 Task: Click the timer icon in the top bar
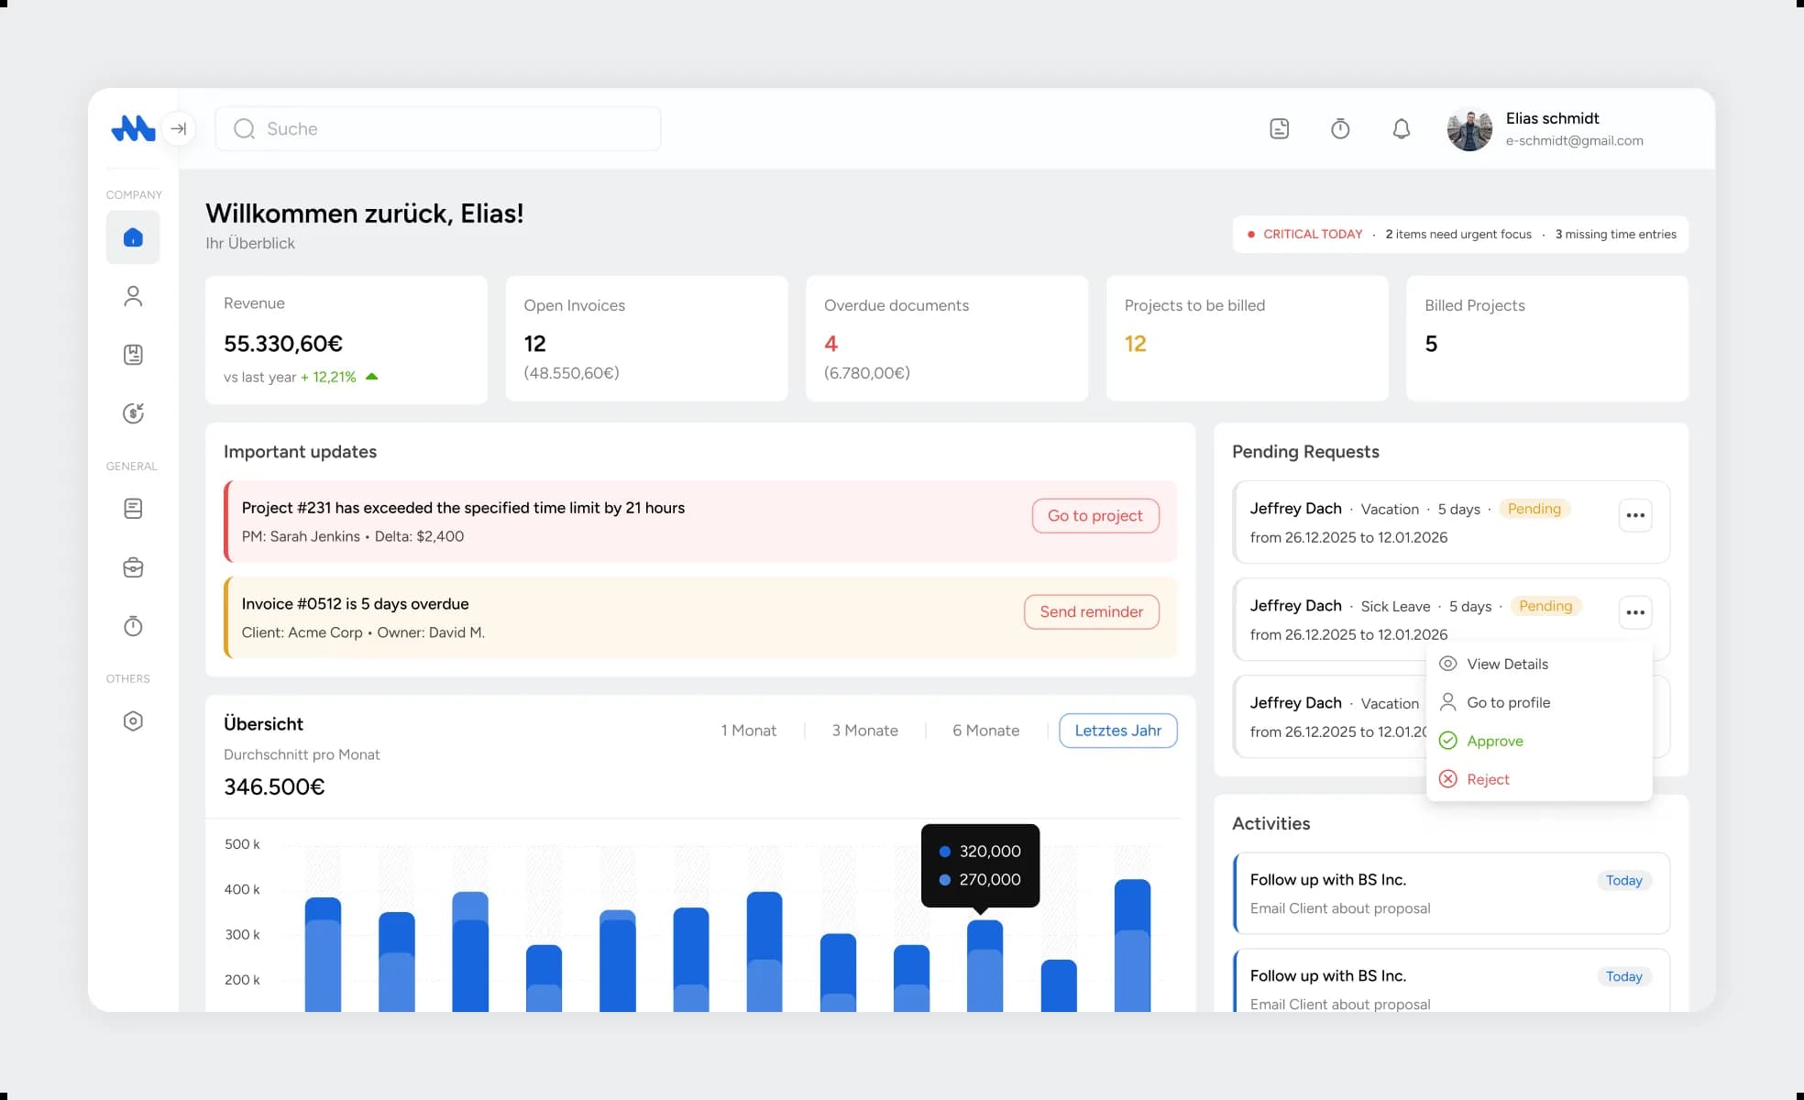point(1340,128)
